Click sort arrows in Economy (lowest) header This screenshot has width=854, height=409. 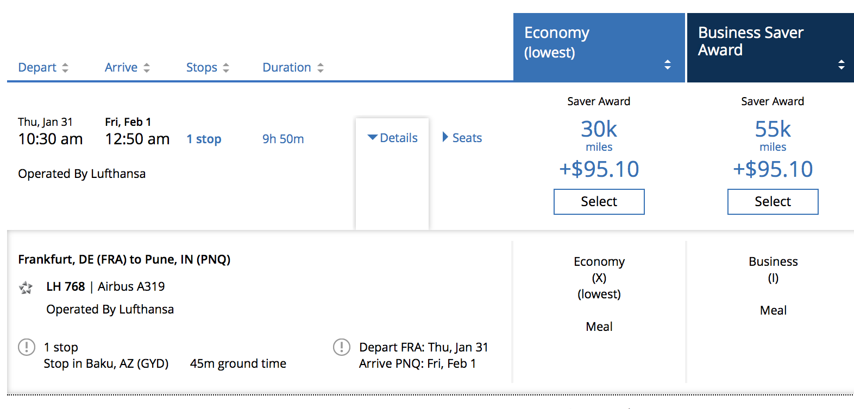[x=668, y=65]
